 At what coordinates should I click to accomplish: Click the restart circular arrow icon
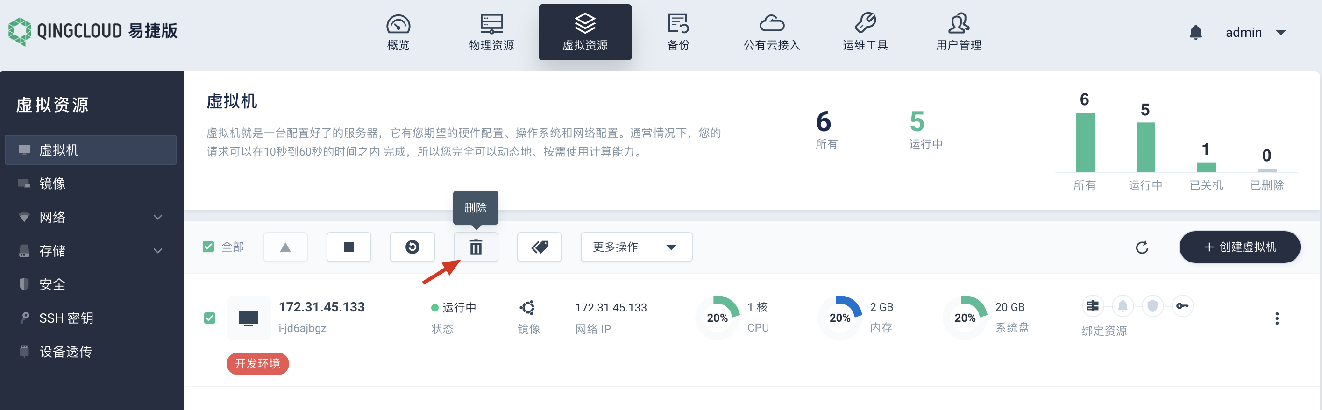412,247
